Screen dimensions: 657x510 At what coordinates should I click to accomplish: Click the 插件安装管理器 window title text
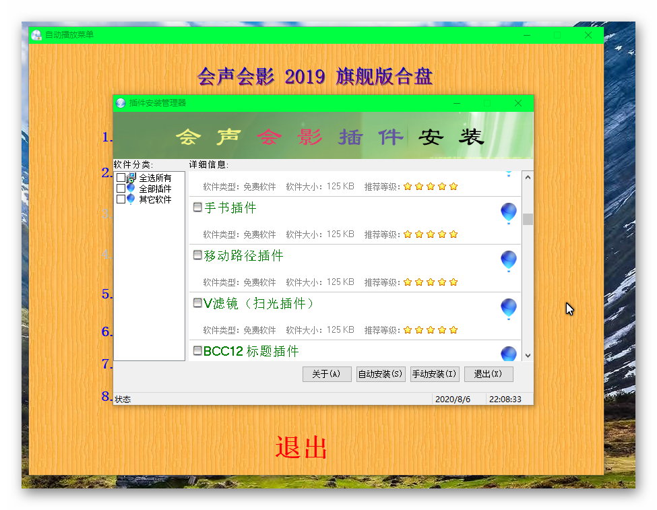tap(158, 103)
